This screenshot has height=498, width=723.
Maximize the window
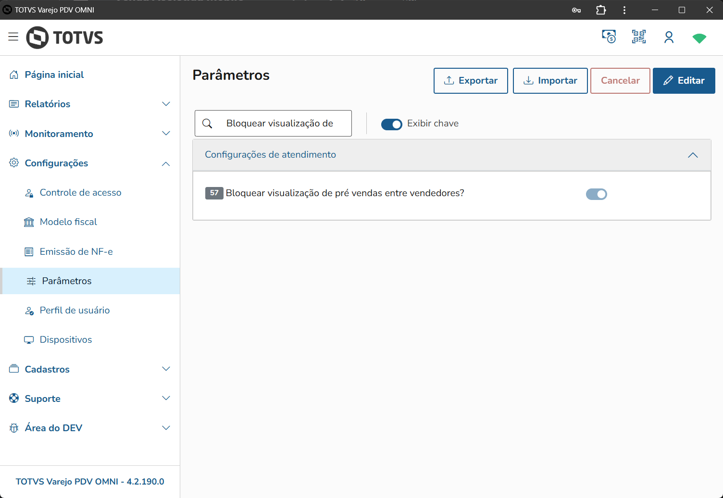click(x=682, y=10)
